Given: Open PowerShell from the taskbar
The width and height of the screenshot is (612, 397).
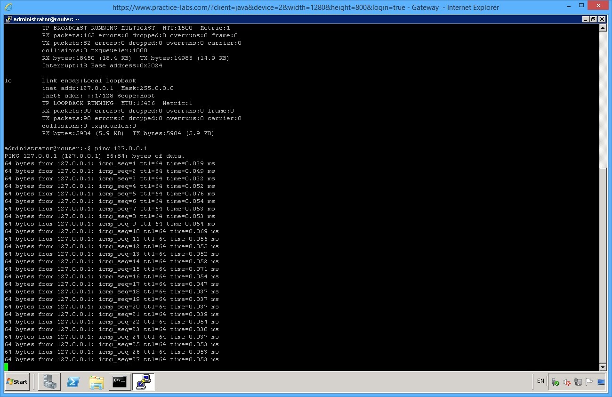Looking at the screenshot, I should pos(73,382).
